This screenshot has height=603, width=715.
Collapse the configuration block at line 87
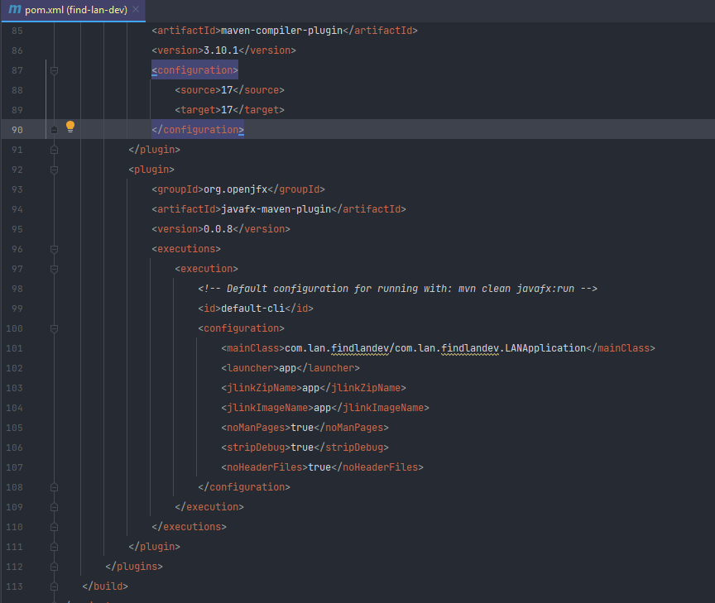pyautogui.click(x=54, y=70)
